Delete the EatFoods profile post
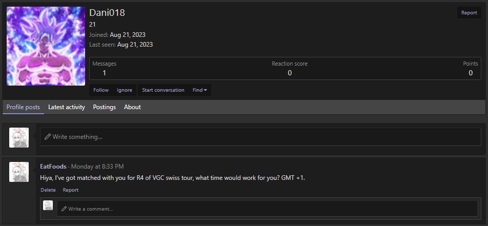 48,190
